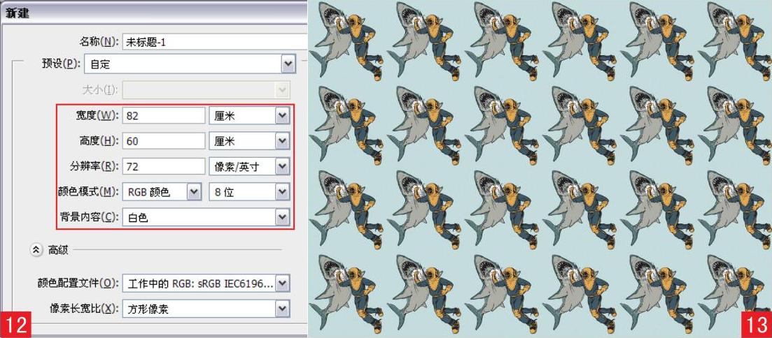Click the 背景内容(C) label
The width and height of the screenshot is (772, 338).
tap(90, 218)
